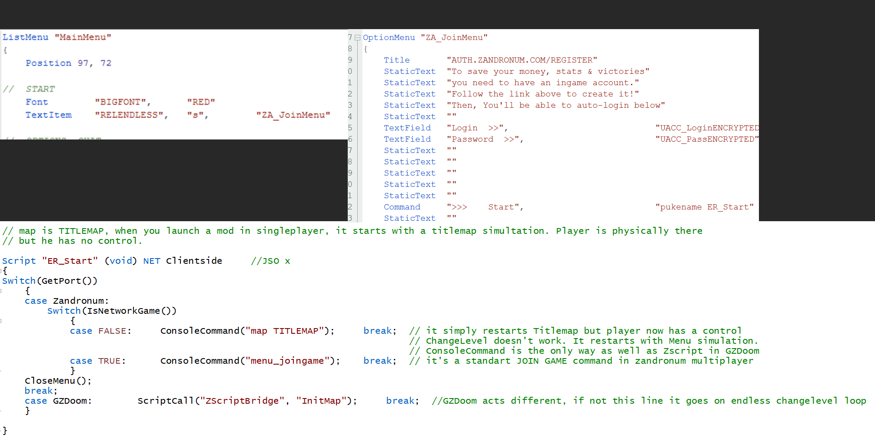This screenshot has width=875, height=445.
Task: Click the ">>> Start" Command label
Action: click(x=483, y=207)
